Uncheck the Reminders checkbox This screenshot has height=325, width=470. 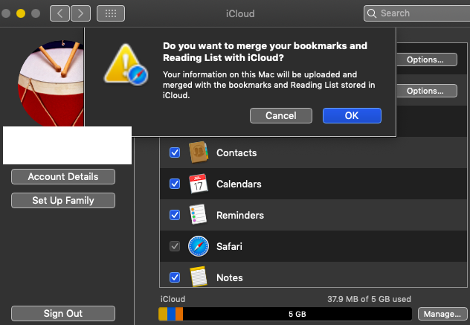[175, 215]
